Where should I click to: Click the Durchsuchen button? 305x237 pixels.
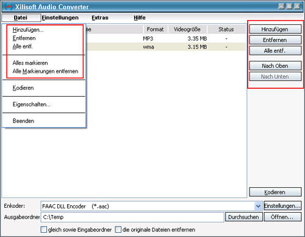244,217
